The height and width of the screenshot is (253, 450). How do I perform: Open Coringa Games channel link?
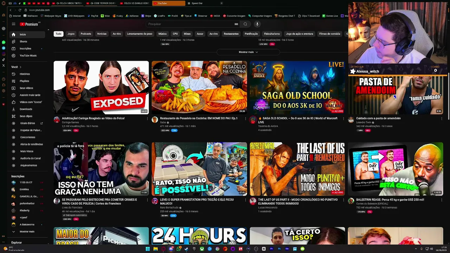pyautogui.click(x=70, y=122)
